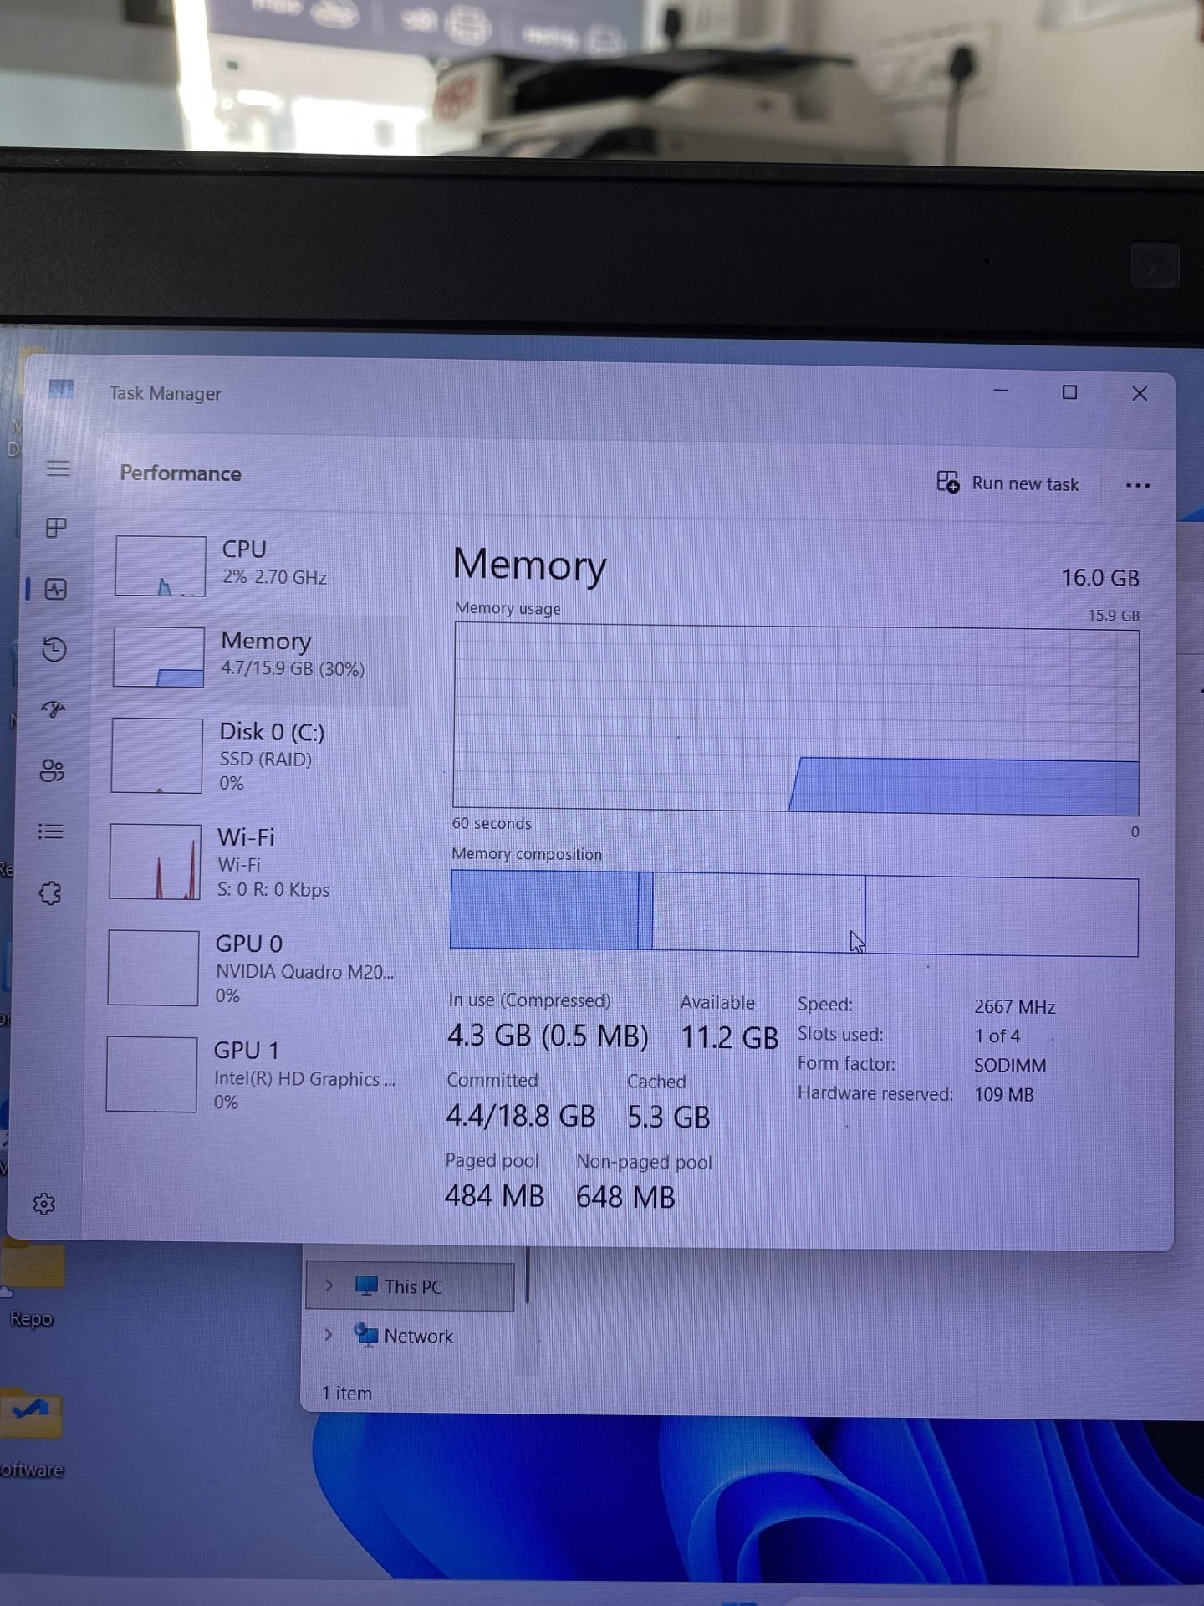Maximize the Task Manager window
This screenshot has width=1204, height=1606.
click(1069, 392)
